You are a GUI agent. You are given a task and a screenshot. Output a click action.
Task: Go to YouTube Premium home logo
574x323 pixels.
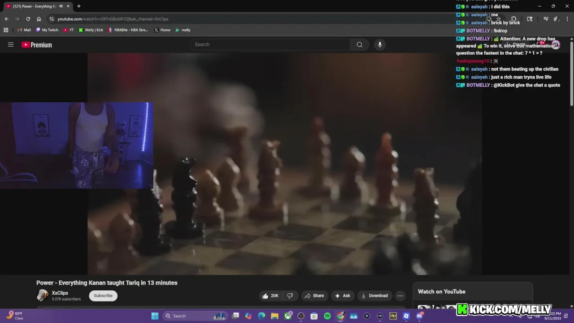[37, 45]
